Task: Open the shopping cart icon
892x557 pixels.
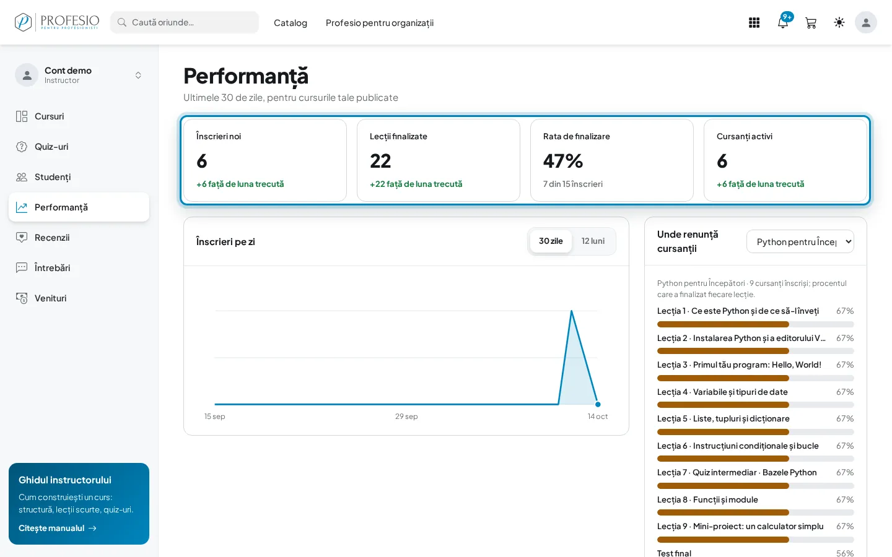Action: coord(810,23)
